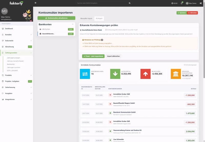Click the orange bank building Endkontostand tile
The height and width of the screenshot is (142, 205).
(176, 74)
